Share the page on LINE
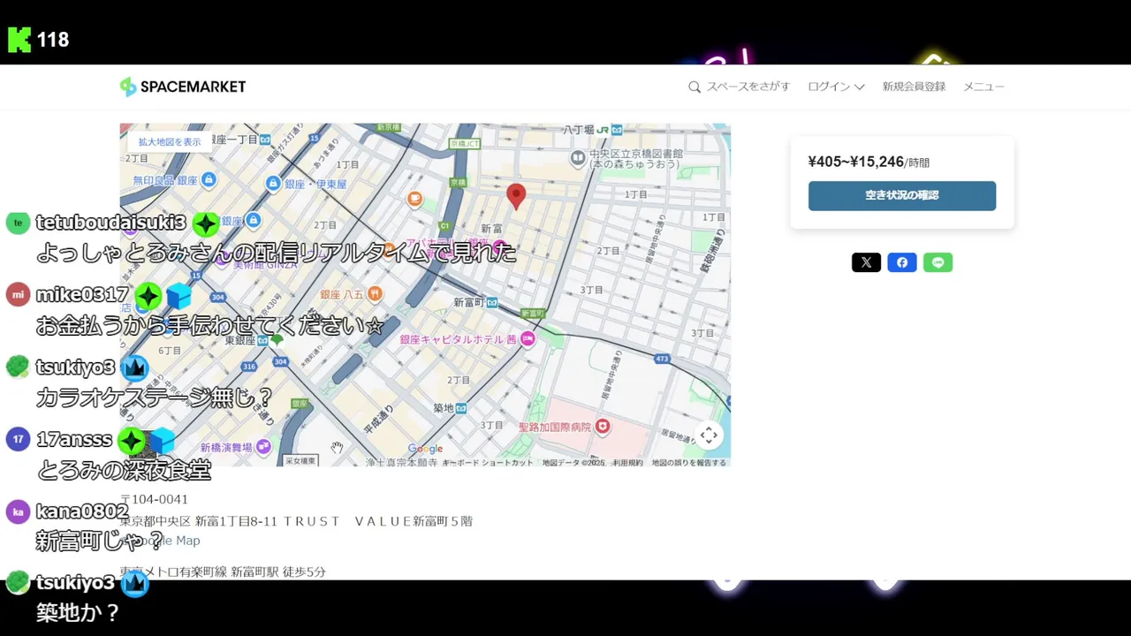This screenshot has height=636, width=1131. click(938, 262)
